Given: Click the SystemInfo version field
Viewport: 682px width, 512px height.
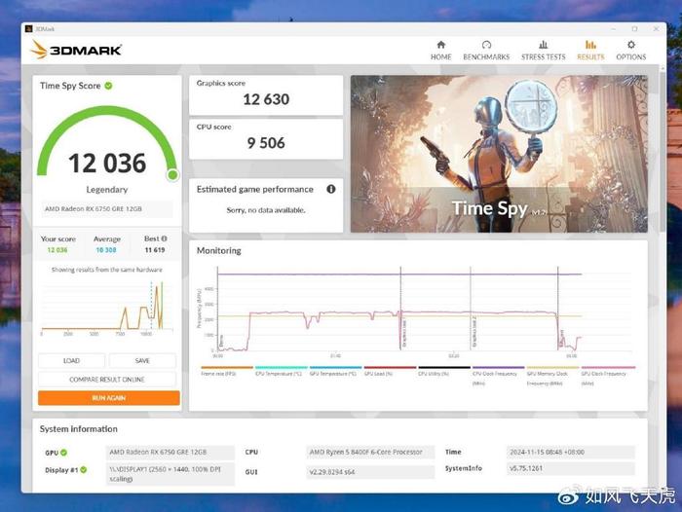Looking at the screenshot, I should [571, 469].
